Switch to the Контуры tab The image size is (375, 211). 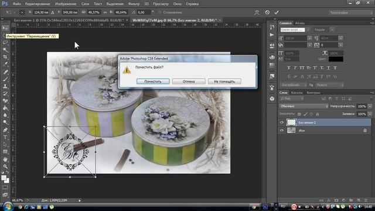coord(313,93)
